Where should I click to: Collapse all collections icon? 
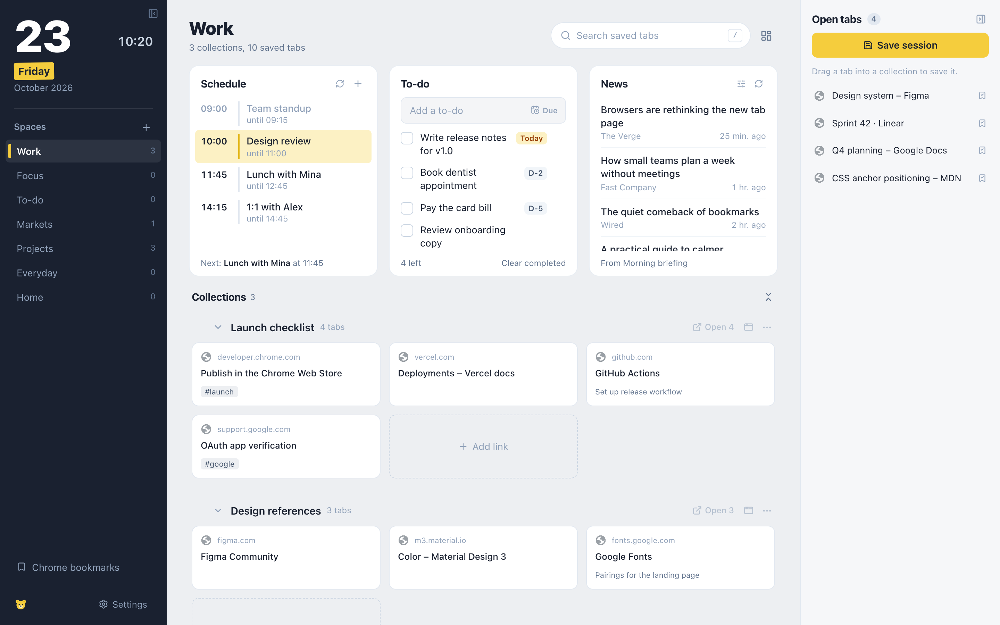click(768, 297)
